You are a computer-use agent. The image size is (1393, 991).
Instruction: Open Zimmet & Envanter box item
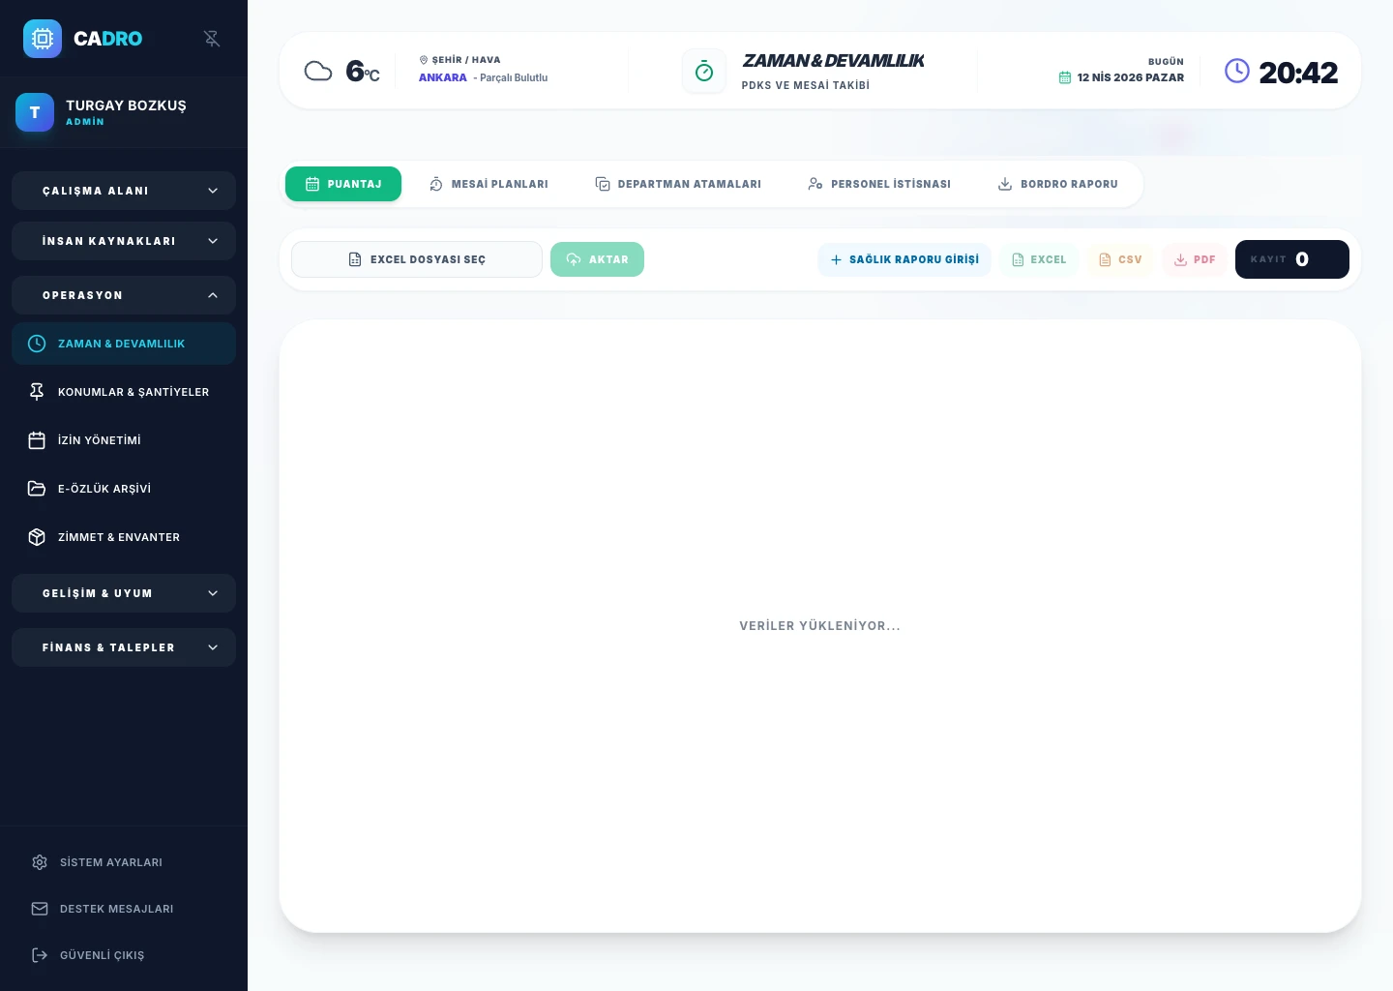pos(124,537)
